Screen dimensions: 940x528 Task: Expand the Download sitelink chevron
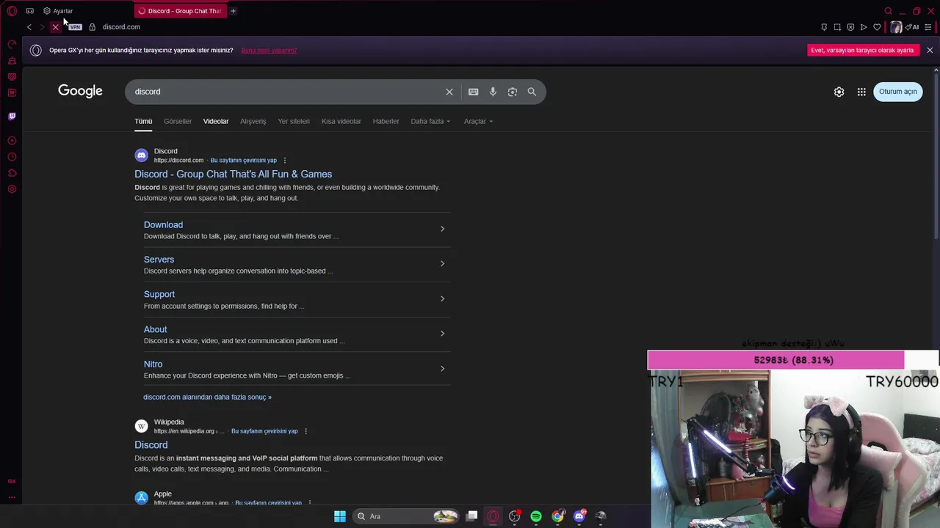pyautogui.click(x=442, y=229)
